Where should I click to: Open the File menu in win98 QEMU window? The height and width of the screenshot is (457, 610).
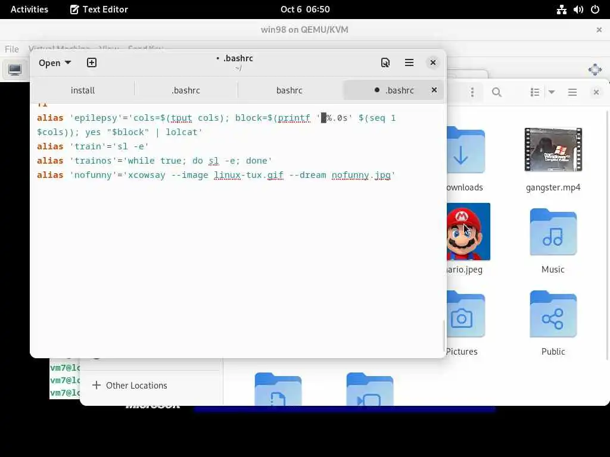pyautogui.click(x=12, y=49)
